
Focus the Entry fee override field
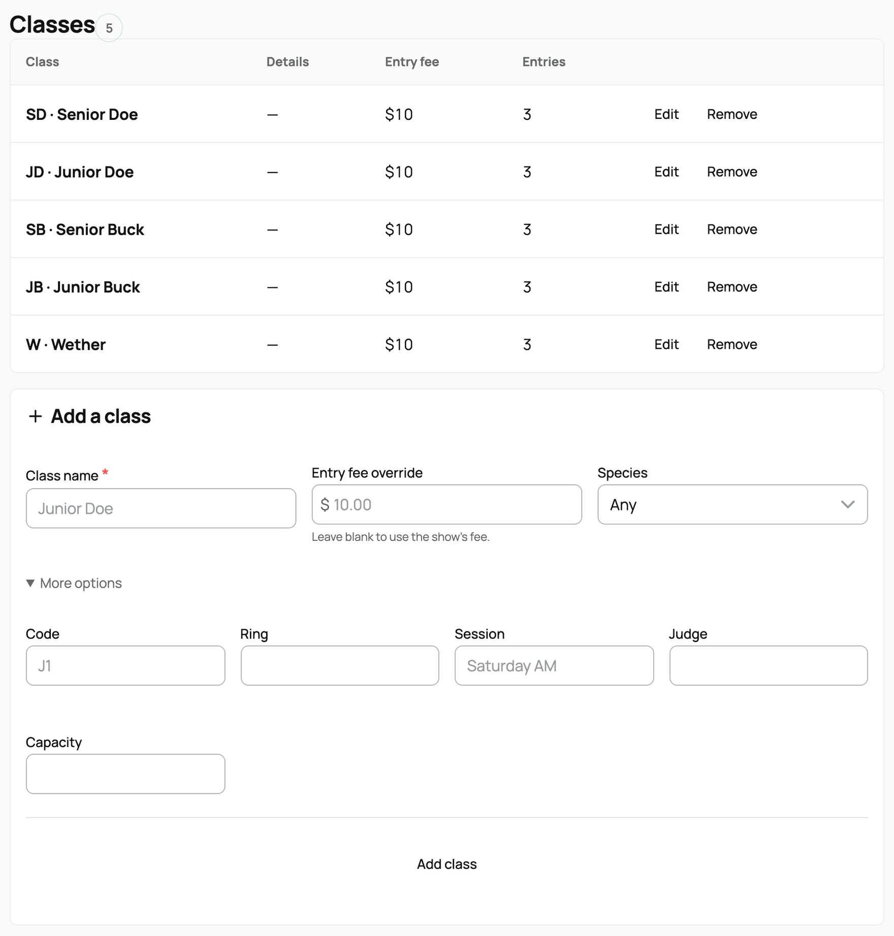click(x=446, y=504)
